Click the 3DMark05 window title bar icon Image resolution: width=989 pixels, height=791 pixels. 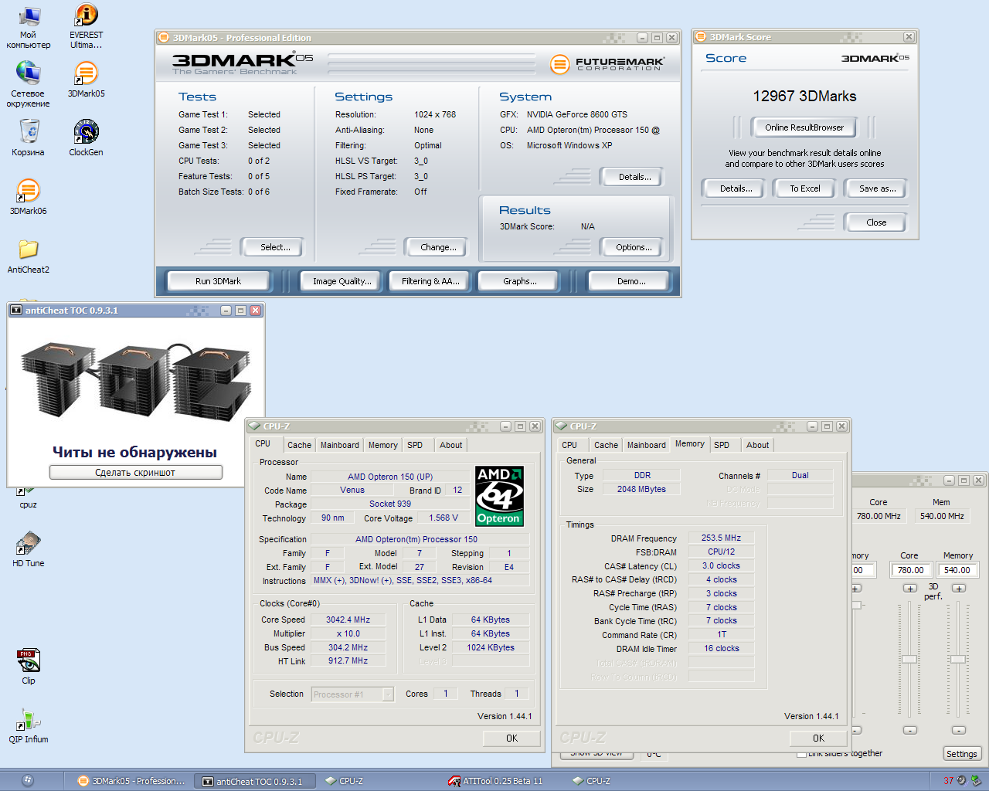pos(164,37)
